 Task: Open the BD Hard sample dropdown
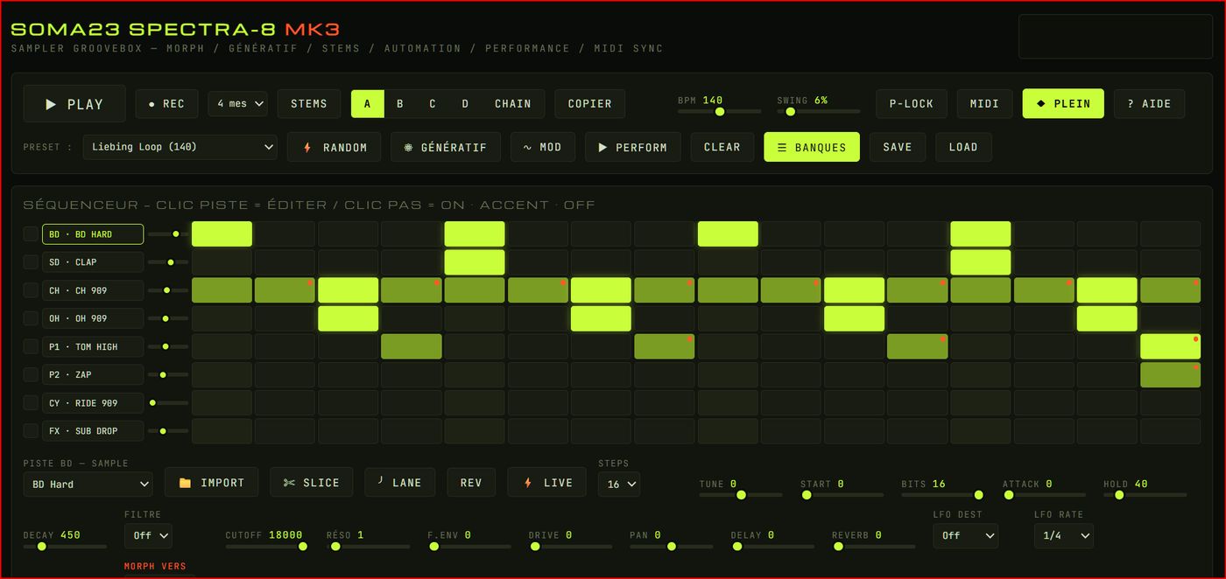tap(88, 484)
